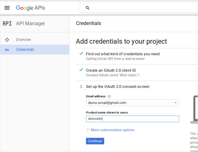Screen dimensions: 198x152
Task: Click the Credentials key icon
Action: [x=7, y=50]
